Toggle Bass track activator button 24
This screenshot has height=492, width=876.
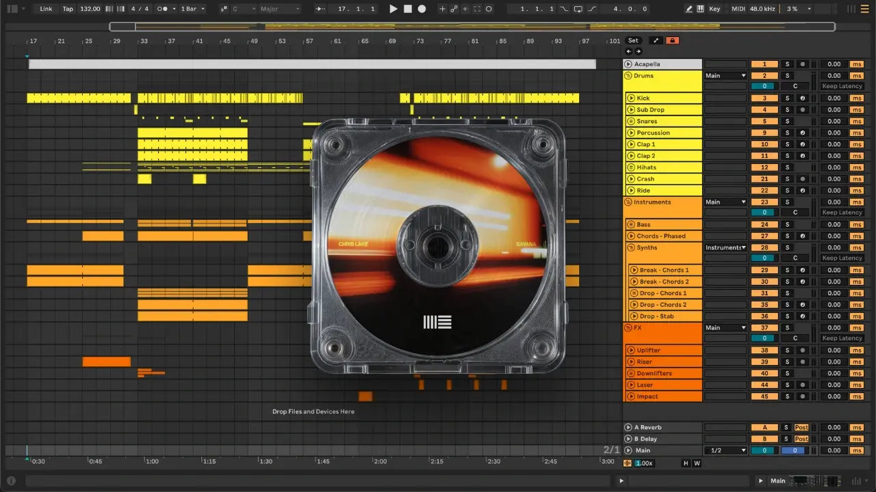pos(764,225)
